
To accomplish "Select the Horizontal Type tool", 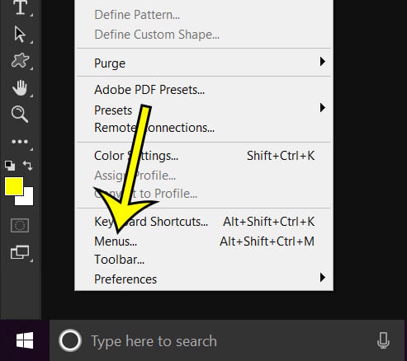I will tap(21, 7).
